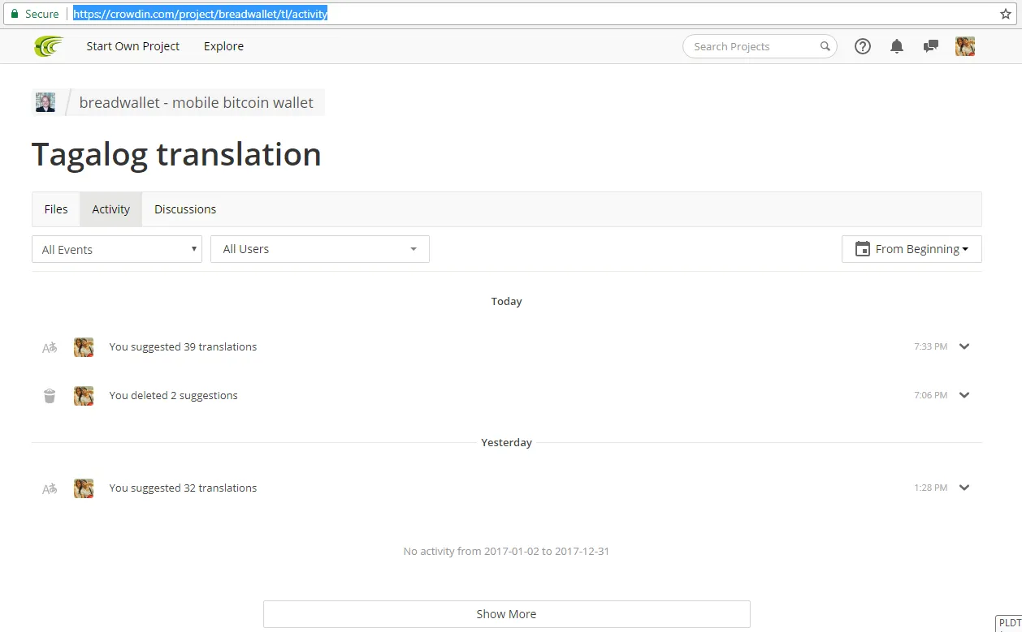This screenshot has height=632, width=1022.
Task: Click user avatar on deleted suggestions row
Action: [x=84, y=396]
